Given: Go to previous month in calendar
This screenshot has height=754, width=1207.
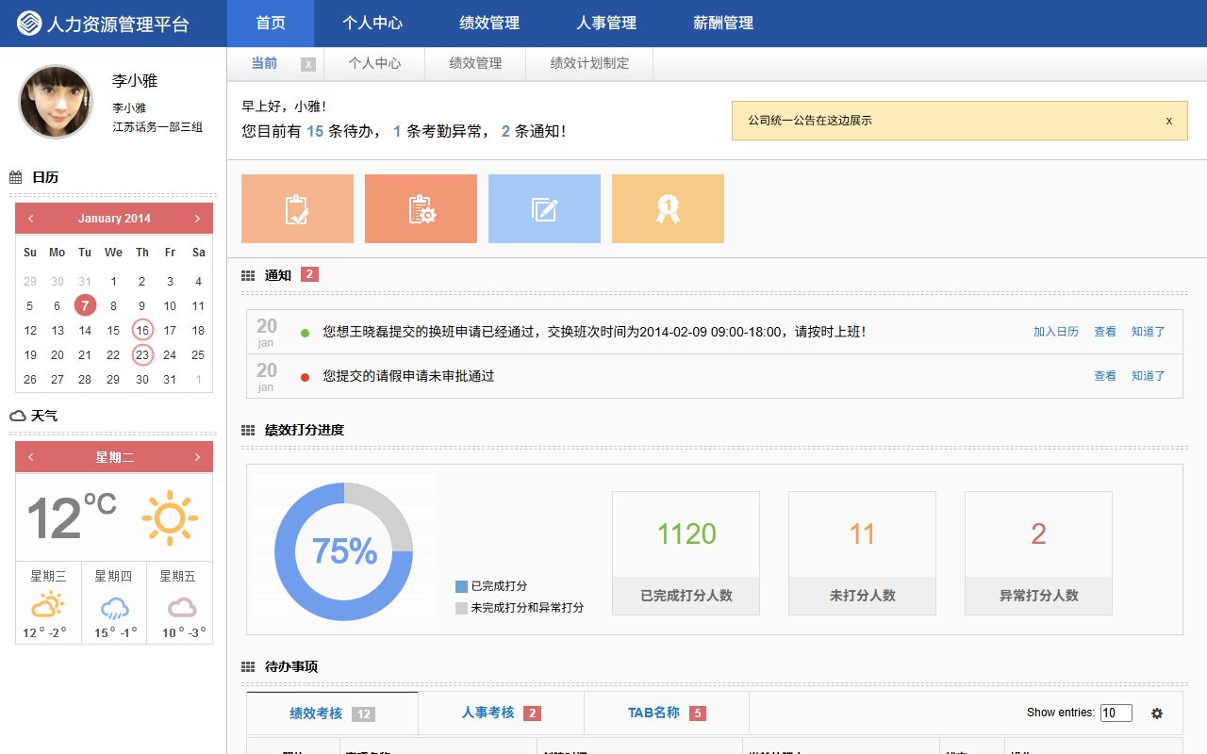Looking at the screenshot, I should pos(31,219).
